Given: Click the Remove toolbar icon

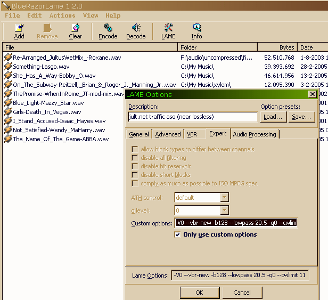Looking at the screenshot, I should pyautogui.click(x=47, y=28).
